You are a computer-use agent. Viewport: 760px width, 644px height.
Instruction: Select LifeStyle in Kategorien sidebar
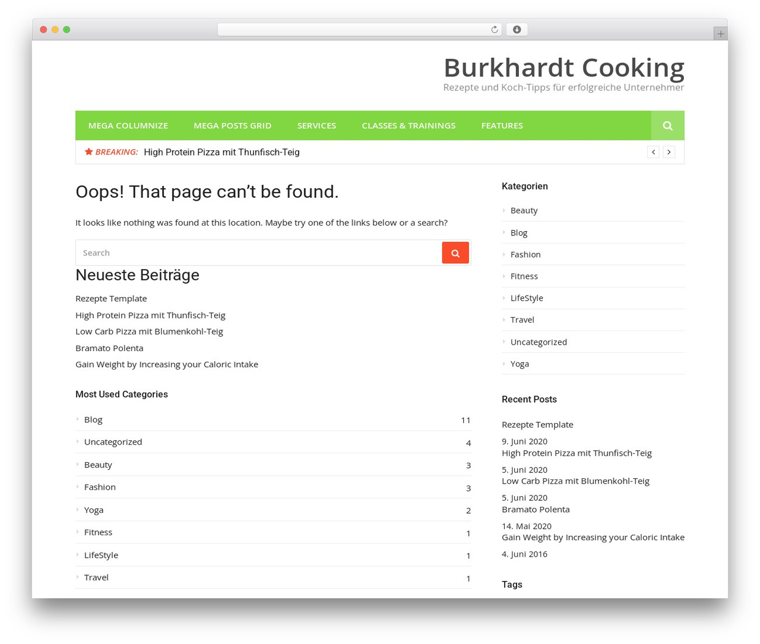pos(527,298)
